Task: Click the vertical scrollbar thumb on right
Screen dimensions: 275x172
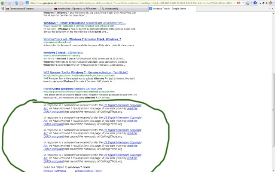Action: tap(273, 110)
